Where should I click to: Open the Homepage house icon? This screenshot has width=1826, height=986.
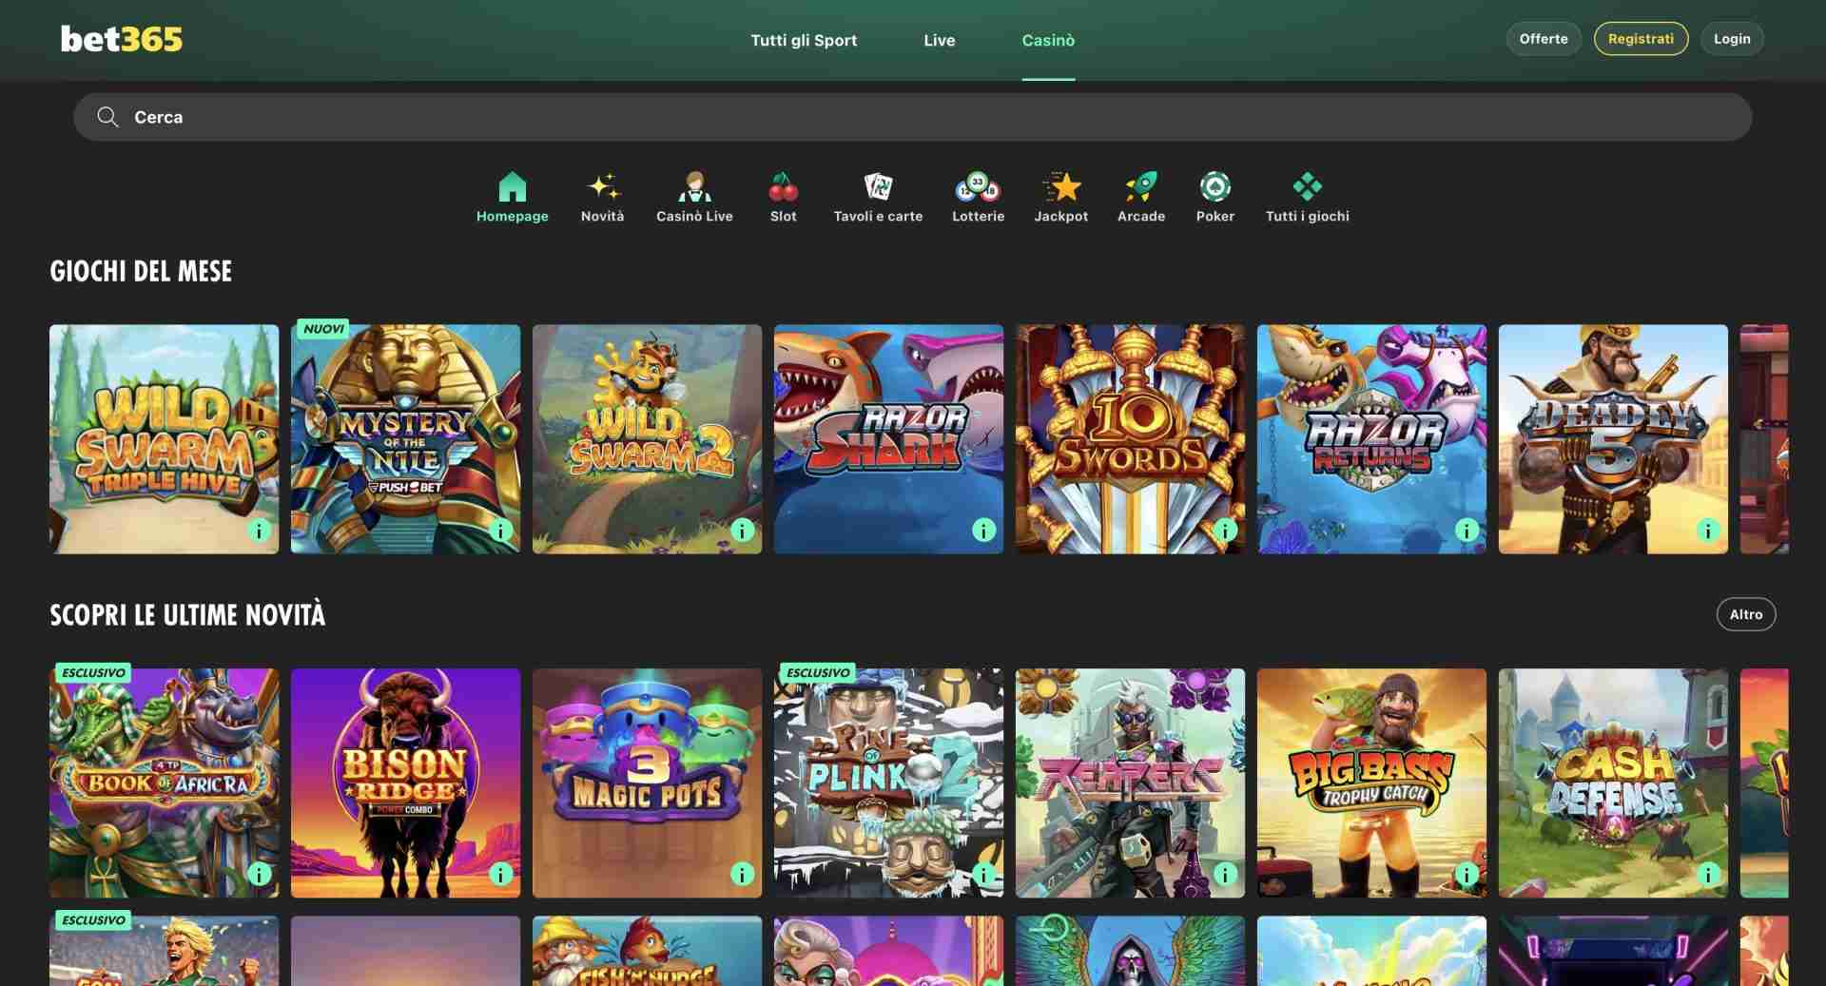click(512, 186)
